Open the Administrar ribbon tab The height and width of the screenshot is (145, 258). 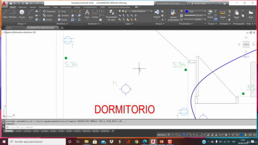[x=66, y=7]
